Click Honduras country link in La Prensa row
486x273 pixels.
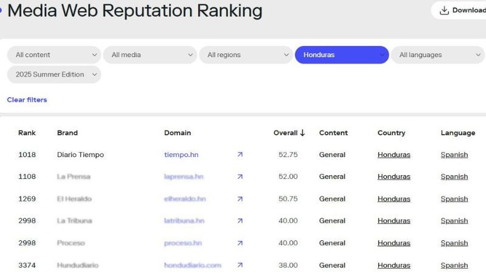tap(394, 177)
